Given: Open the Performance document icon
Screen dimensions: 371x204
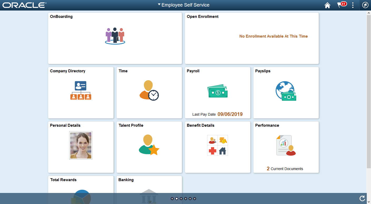Looking at the screenshot, I should [x=286, y=145].
